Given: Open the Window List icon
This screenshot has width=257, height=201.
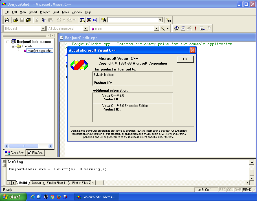Looking at the screenshot, I should coord(95,20).
